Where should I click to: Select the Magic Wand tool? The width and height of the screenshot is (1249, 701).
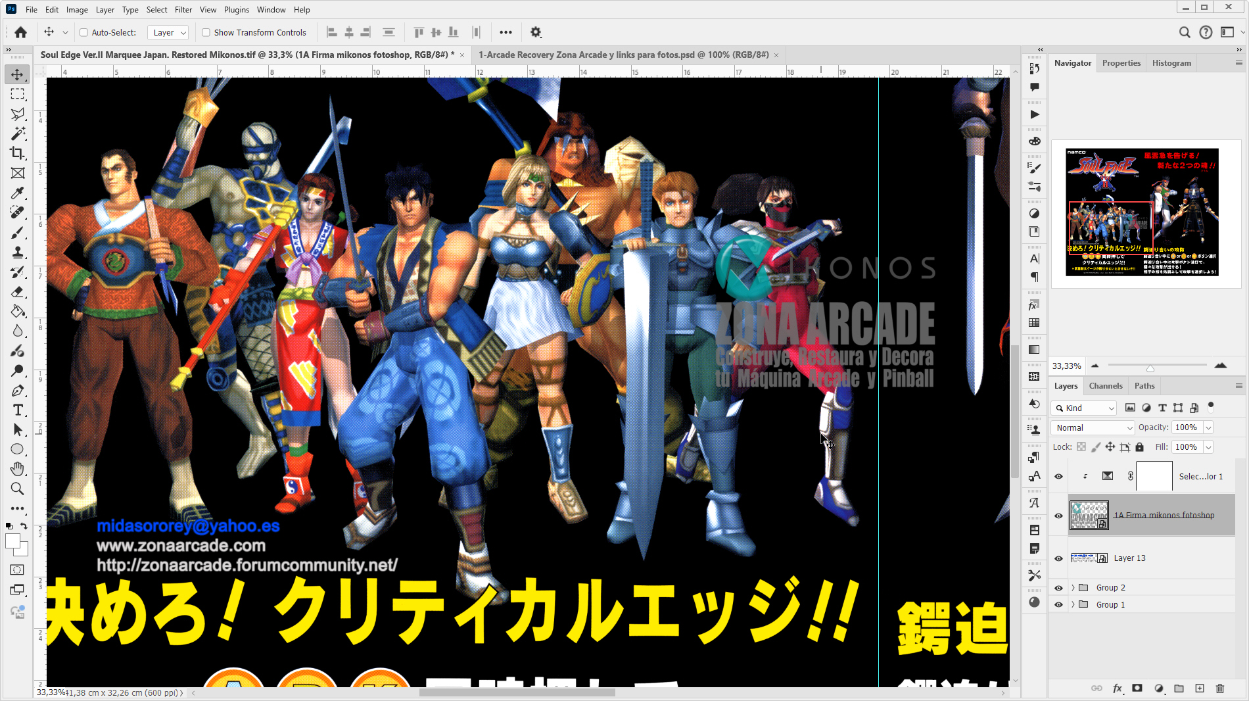(18, 133)
